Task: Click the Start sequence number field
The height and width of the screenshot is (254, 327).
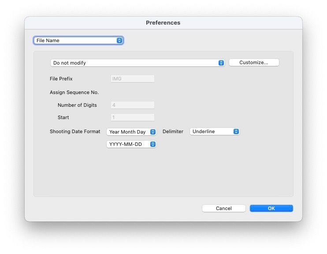Action: tap(132, 117)
